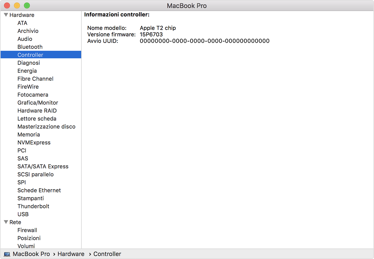Select NVMExpress from the Hardware list
374x259 pixels.
click(x=34, y=142)
